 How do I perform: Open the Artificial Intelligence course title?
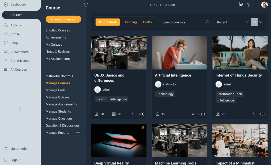click(x=173, y=75)
